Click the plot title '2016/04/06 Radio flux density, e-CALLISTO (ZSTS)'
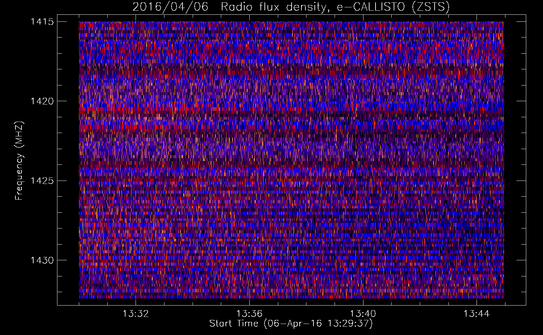Image resolution: width=543 pixels, height=335 pixels. tap(291, 7)
